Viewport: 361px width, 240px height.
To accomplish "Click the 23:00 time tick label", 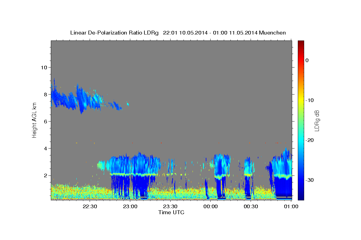I will click(x=130, y=206).
